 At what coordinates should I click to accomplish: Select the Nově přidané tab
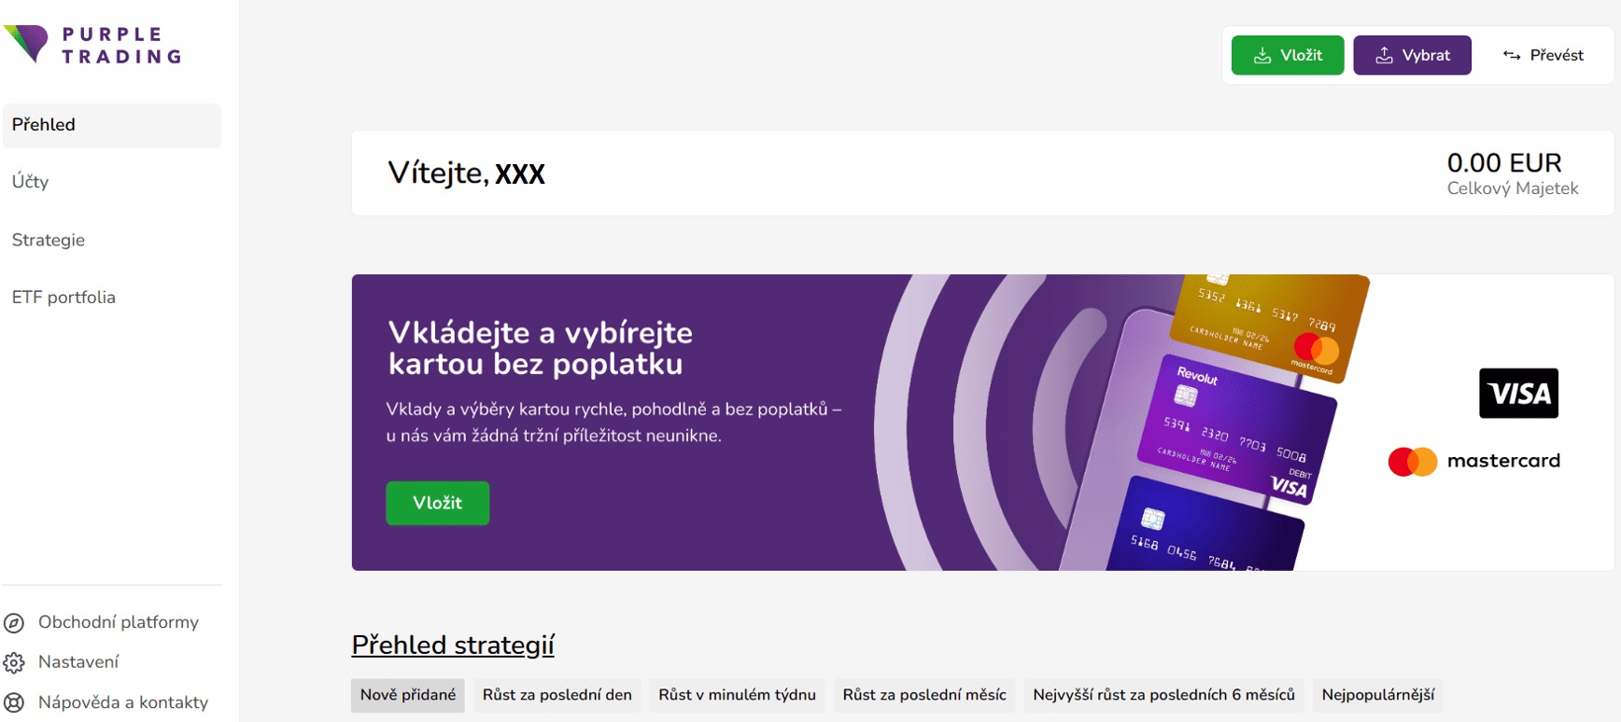click(408, 695)
